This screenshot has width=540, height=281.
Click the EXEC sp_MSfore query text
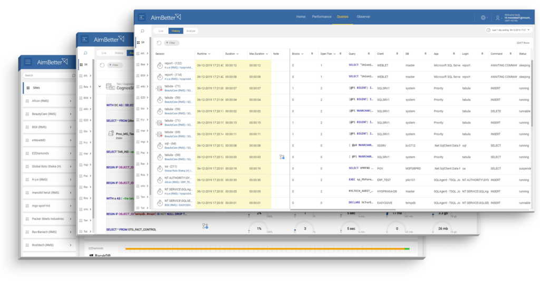[361, 180]
